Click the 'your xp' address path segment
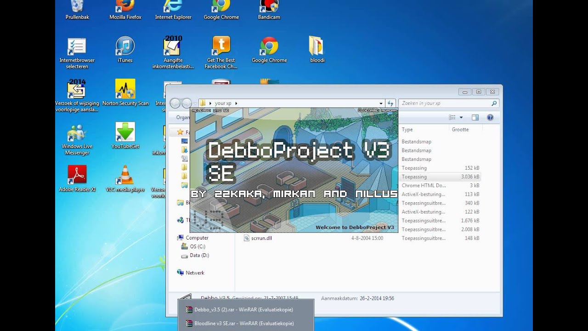588x331 pixels. click(x=223, y=103)
